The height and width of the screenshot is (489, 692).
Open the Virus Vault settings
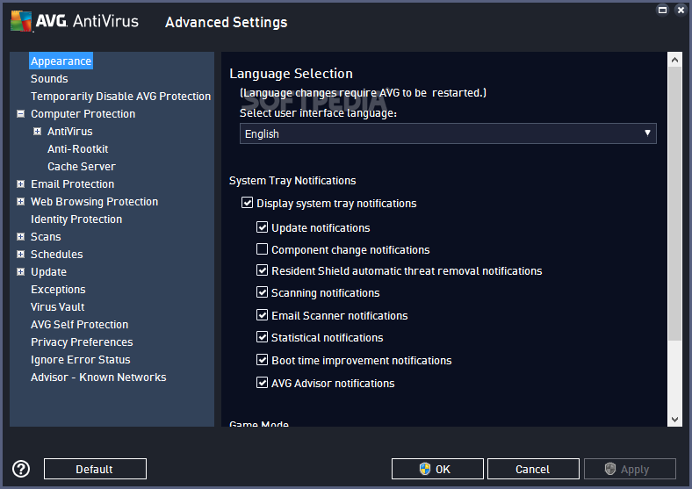[x=57, y=307]
